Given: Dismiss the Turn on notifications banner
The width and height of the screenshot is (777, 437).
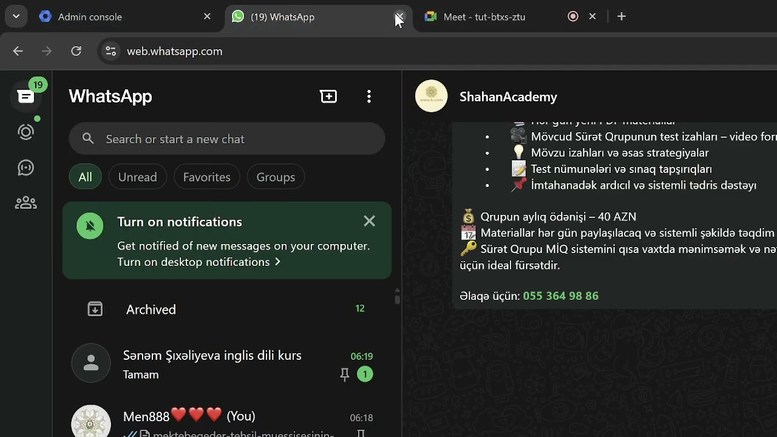Looking at the screenshot, I should [370, 222].
